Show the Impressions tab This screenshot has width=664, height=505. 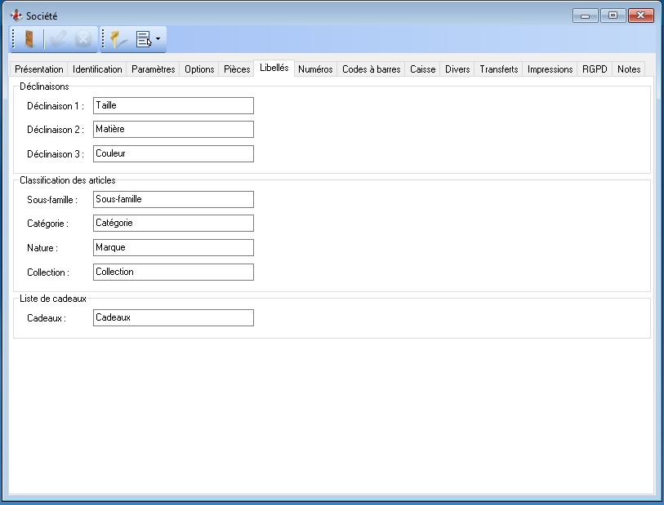[x=550, y=69]
